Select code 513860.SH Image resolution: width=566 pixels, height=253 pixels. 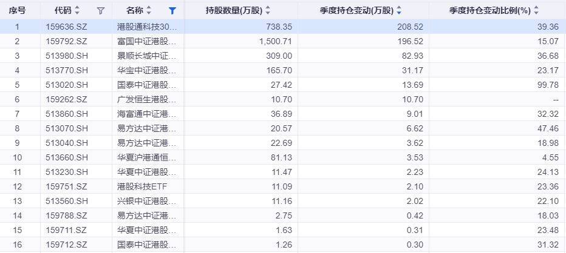click(x=67, y=114)
